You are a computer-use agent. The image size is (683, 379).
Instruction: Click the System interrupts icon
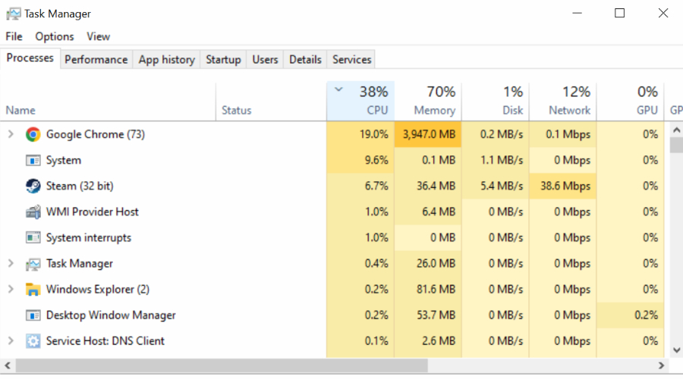pyautogui.click(x=33, y=237)
